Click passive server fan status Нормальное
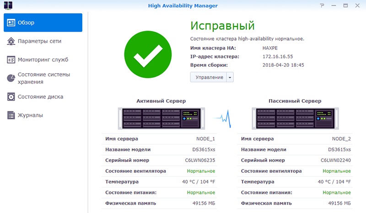 coord(337,171)
